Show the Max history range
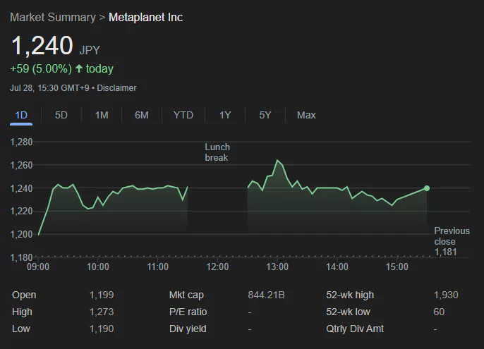484x349 pixels. pos(306,115)
